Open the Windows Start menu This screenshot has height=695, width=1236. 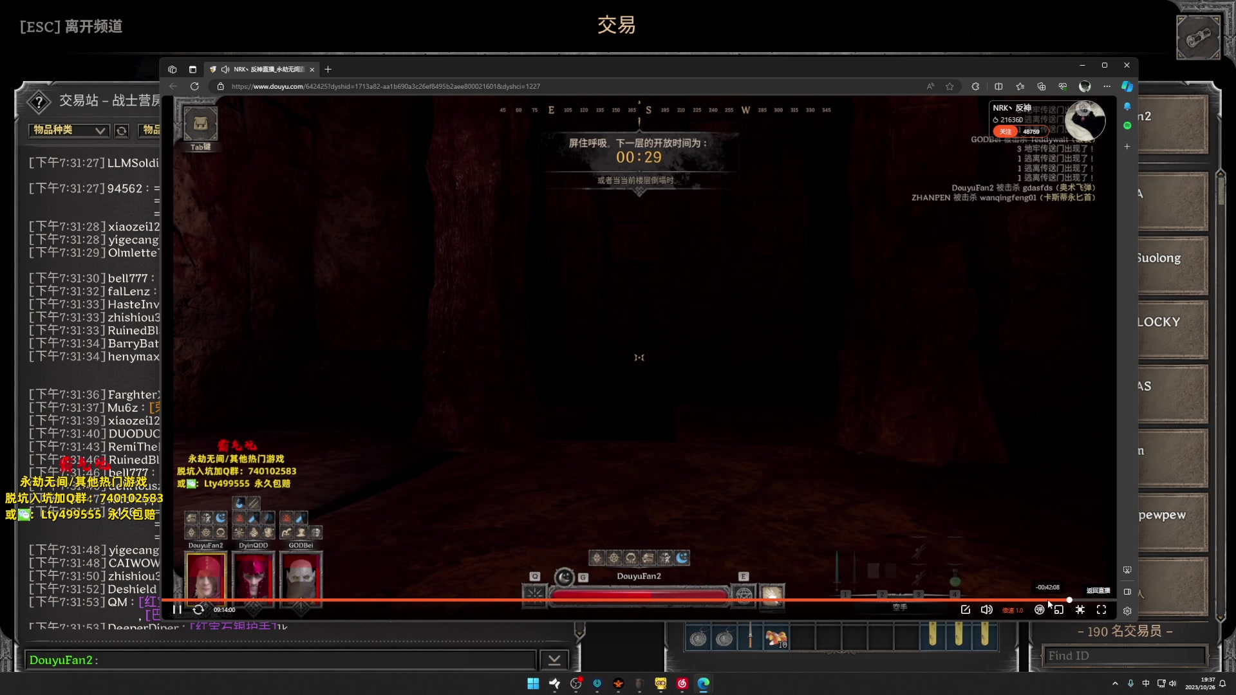pos(533,683)
